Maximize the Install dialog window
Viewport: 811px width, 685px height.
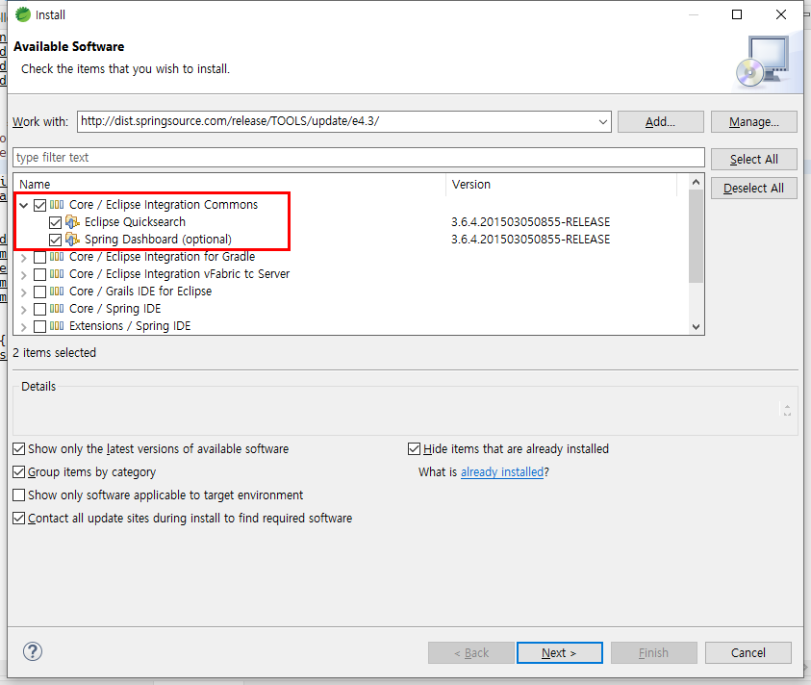[737, 14]
